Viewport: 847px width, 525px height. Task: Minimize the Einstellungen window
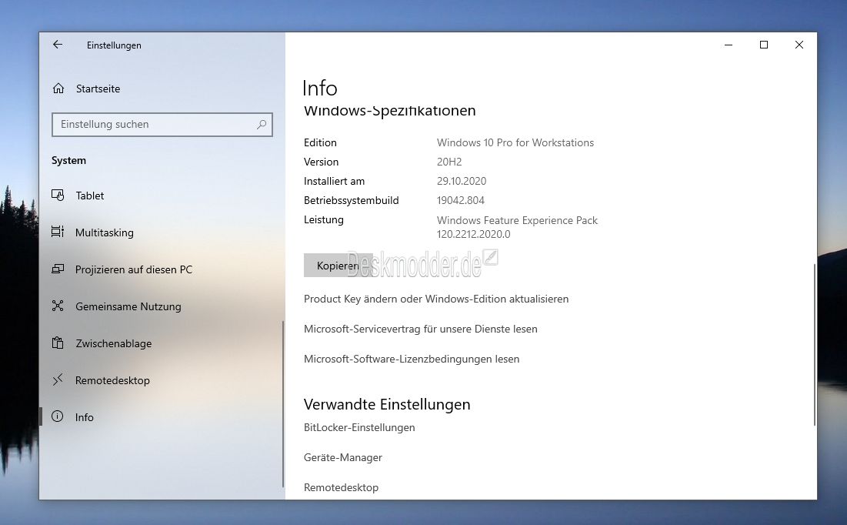click(x=729, y=45)
